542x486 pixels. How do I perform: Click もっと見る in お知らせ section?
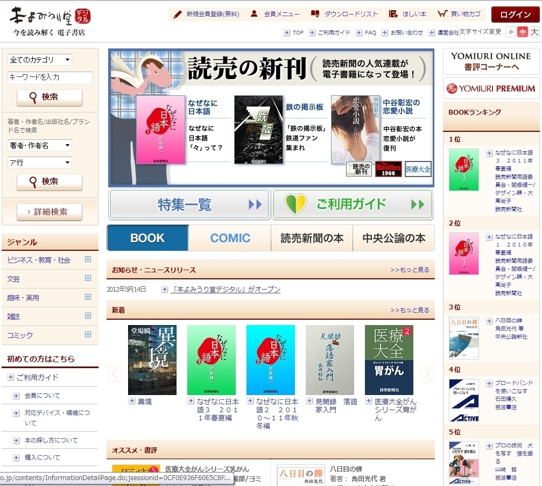(x=410, y=270)
